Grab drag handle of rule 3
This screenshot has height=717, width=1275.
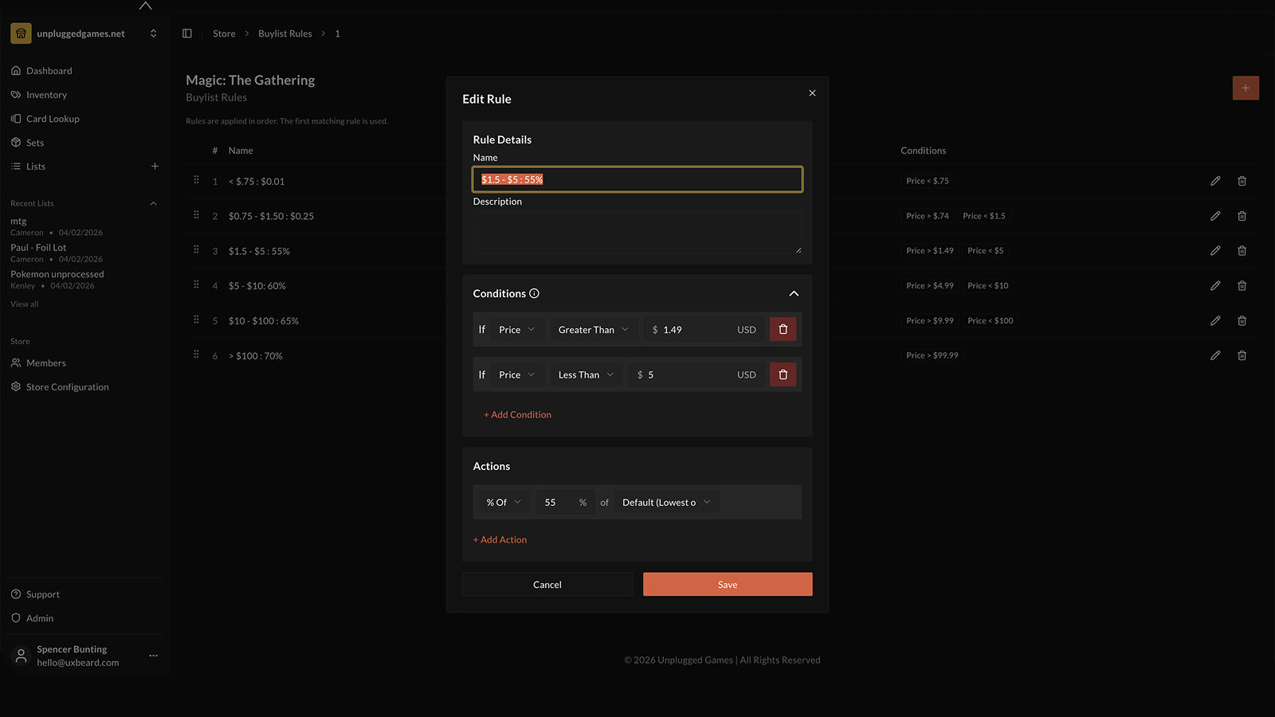[196, 250]
